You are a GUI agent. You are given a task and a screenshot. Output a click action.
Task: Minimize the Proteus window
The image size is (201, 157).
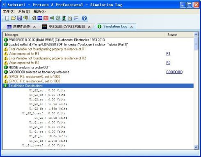click(183, 5)
